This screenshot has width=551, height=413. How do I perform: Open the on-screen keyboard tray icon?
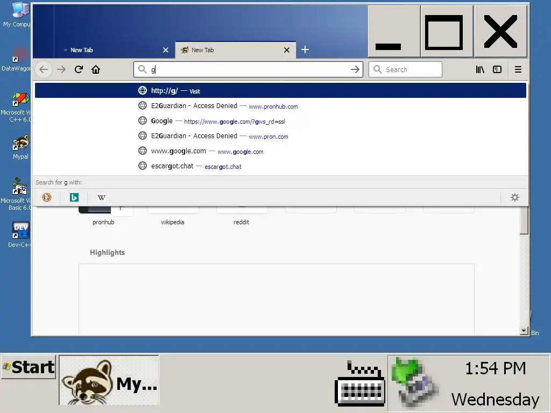(x=360, y=383)
